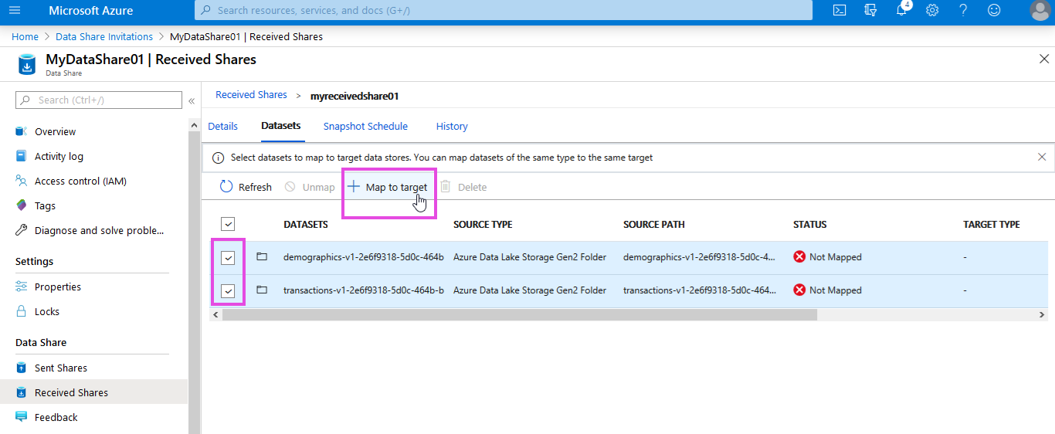Close the MyDataShare01 blade
The width and height of the screenshot is (1055, 434).
1044,59
